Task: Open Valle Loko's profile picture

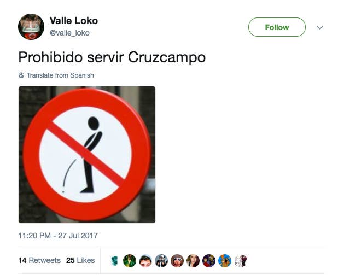Action: (31, 27)
